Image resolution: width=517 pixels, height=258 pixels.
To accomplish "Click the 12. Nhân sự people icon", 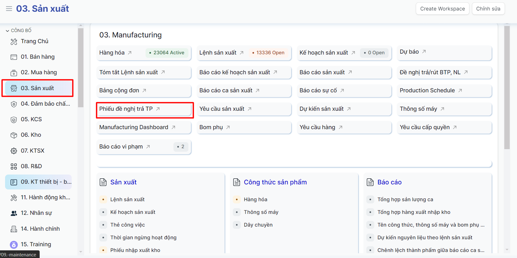I will (14, 213).
